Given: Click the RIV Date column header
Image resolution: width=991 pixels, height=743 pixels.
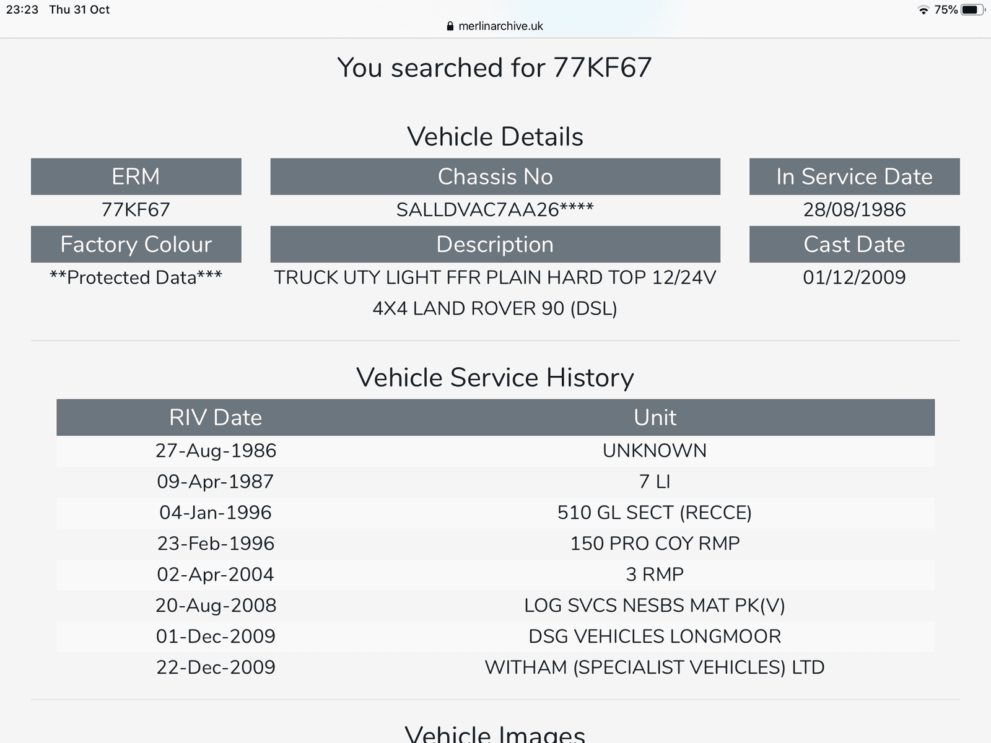Looking at the screenshot, I should [x=216, y=417].
